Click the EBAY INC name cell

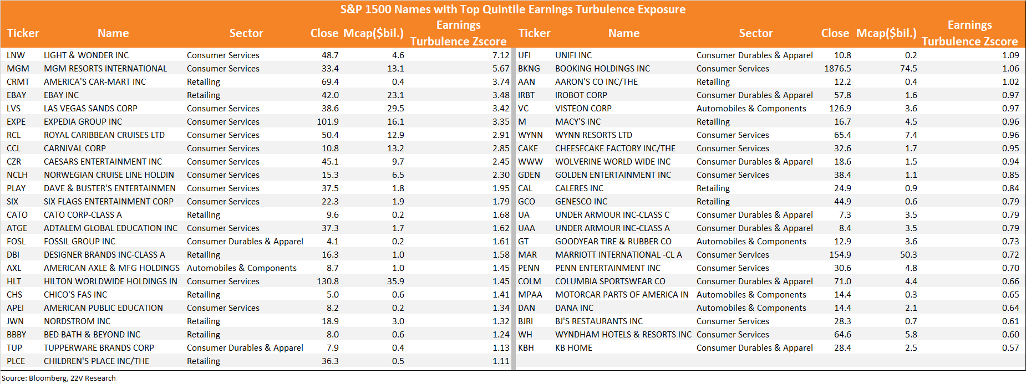pos(61,95)
